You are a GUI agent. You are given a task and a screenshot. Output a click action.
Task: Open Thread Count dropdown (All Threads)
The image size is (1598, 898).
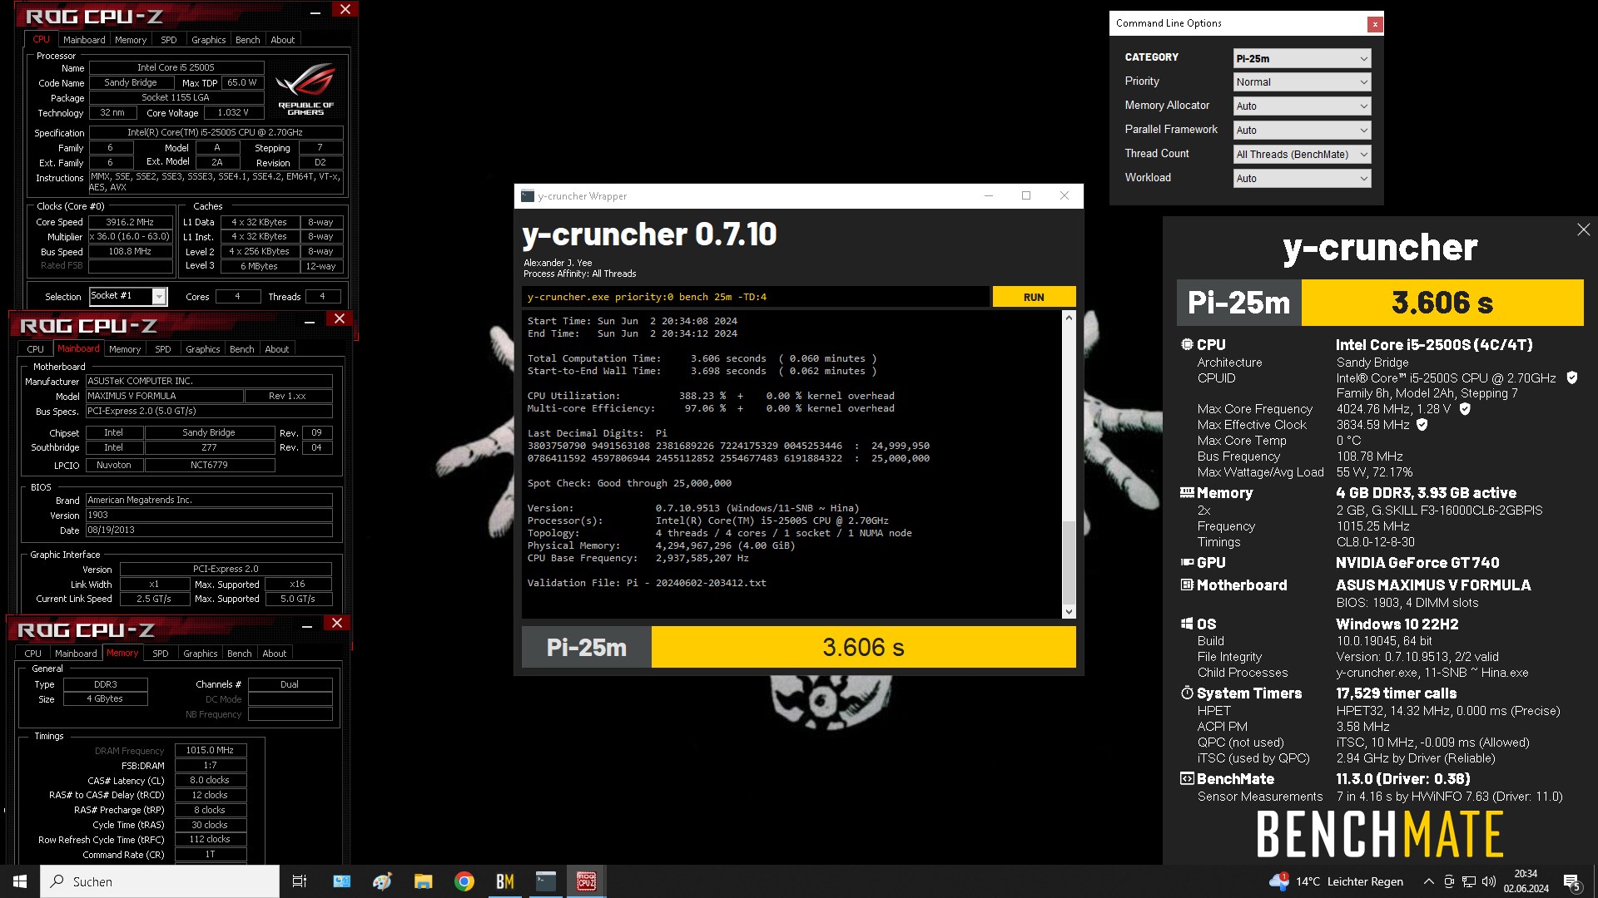click(1302, 155)
